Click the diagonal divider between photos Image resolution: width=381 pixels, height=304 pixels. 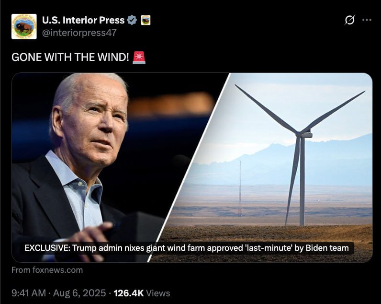pyautogui.click(x=188, y=167)
